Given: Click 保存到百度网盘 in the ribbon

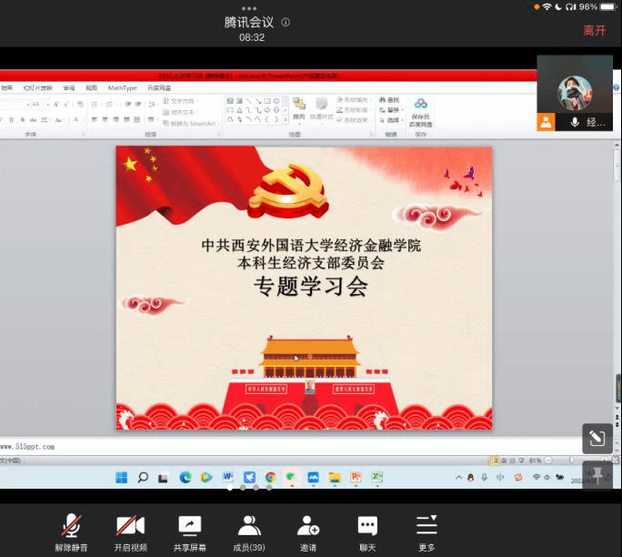Looking at the screenshot, I should click(421, 111).
